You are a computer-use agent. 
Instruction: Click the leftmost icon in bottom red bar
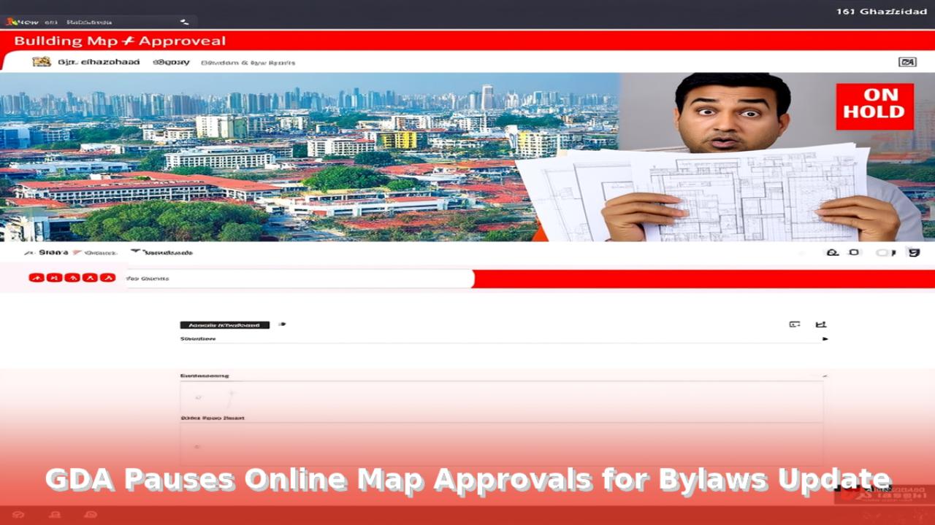(18, 515)
